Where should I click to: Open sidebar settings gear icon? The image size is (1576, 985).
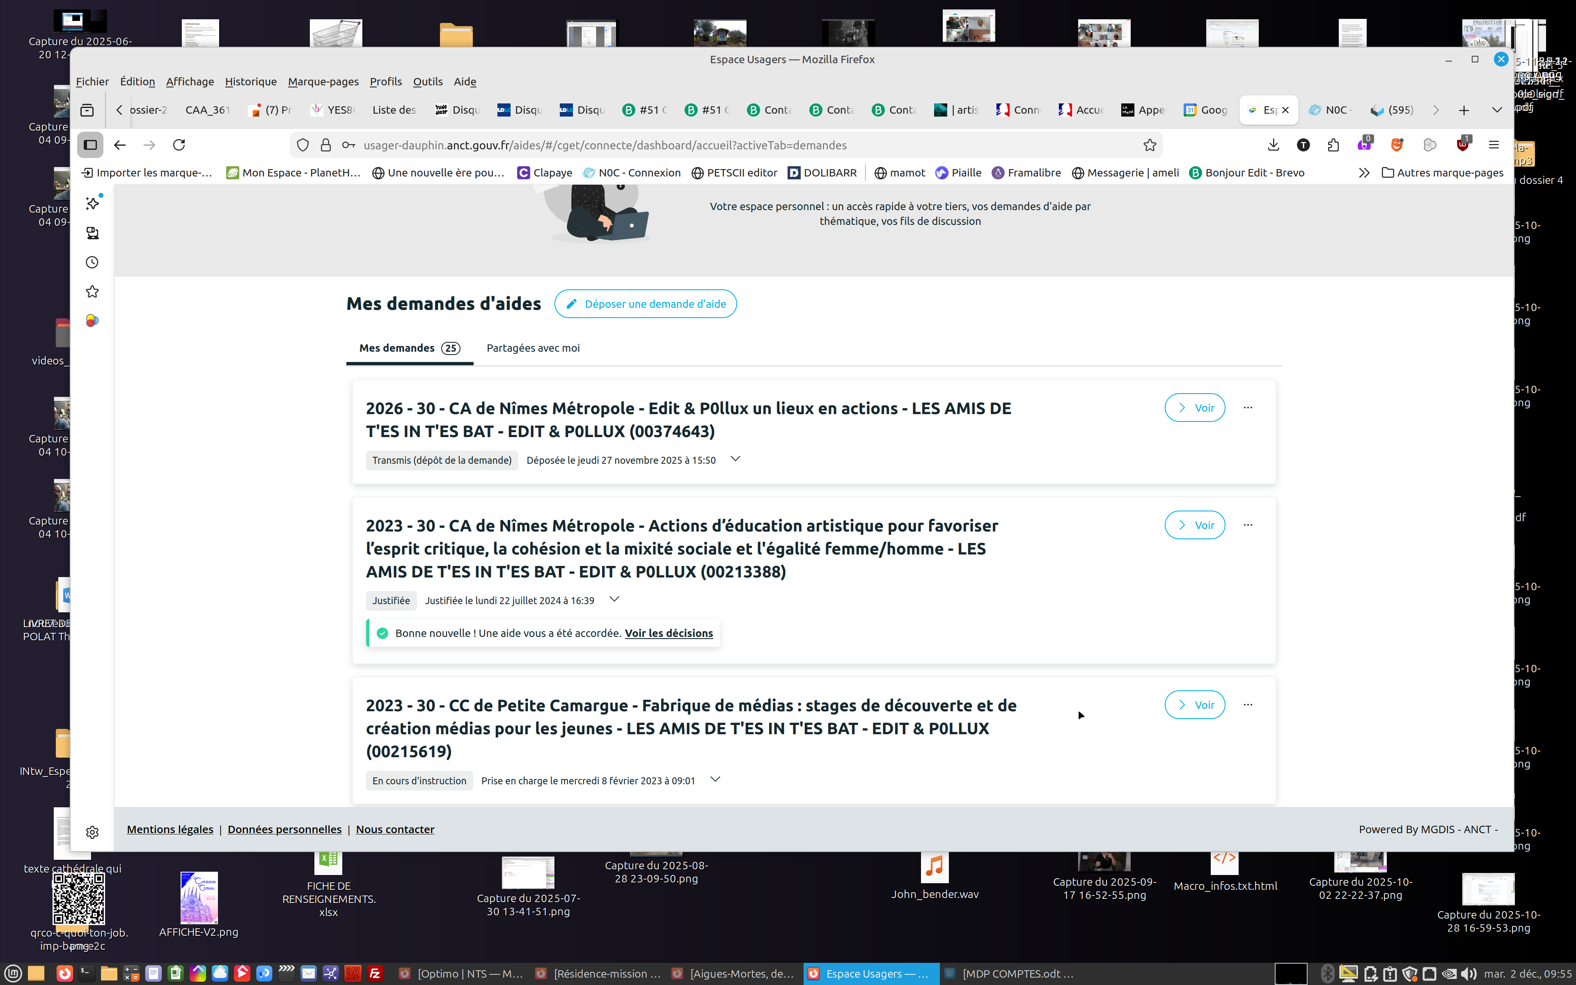click(92, 832)
